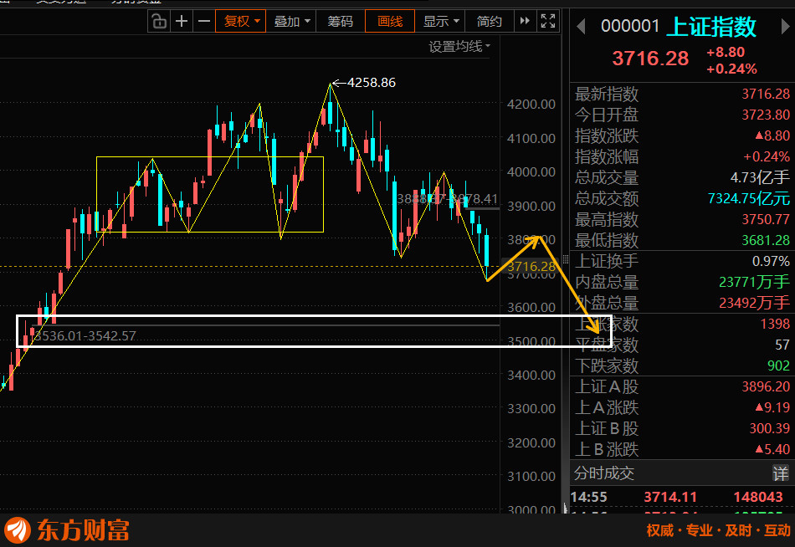Go to previous stock with left arrow
The height and width of the screenshot is (547, 795).
click(581, 27)
